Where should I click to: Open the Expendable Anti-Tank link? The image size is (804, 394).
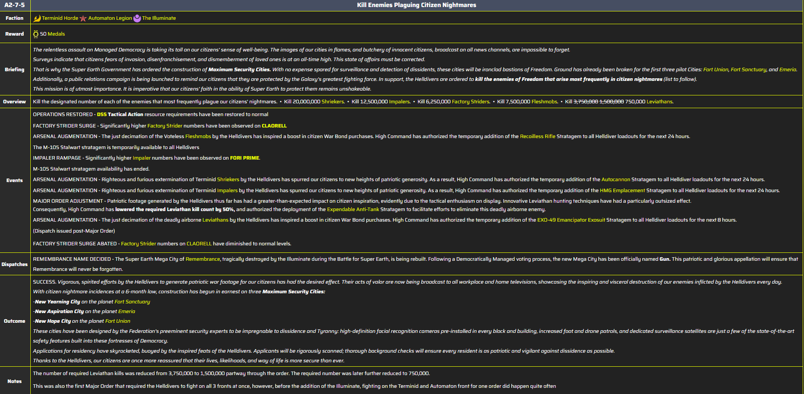353,209
